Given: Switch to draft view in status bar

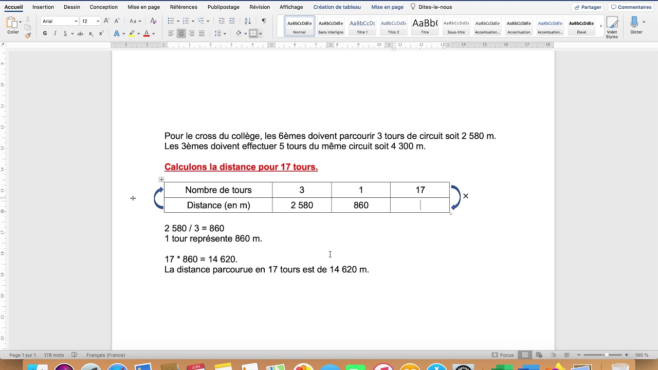Looking at the screenshot, I should pos(566,355).
